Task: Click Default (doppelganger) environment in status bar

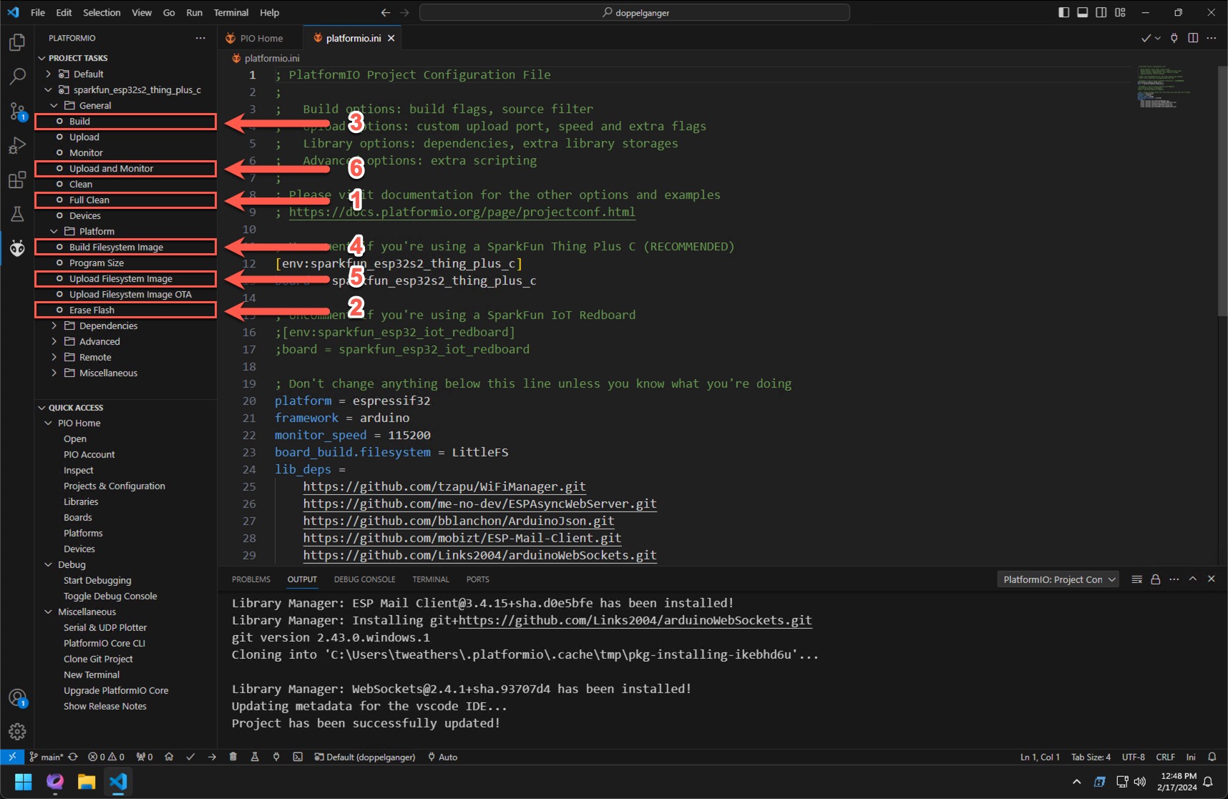Action: point(364,757)
